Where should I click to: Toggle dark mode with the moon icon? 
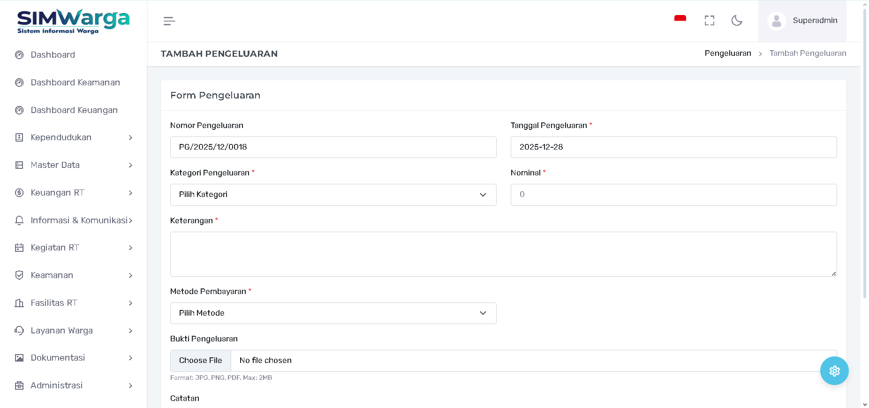pyautogui.click(x=737, y=21)
